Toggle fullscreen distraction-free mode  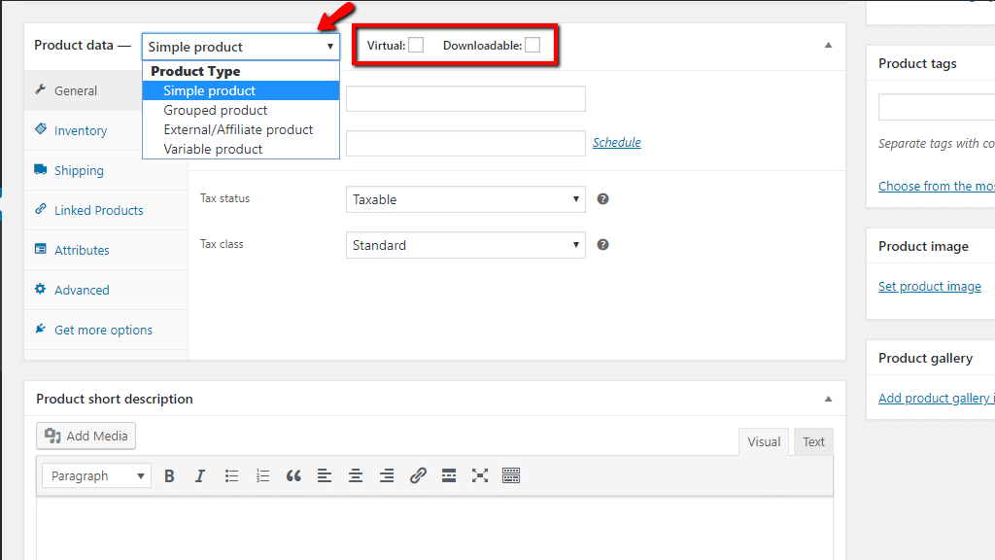click(x=480, y=476)
